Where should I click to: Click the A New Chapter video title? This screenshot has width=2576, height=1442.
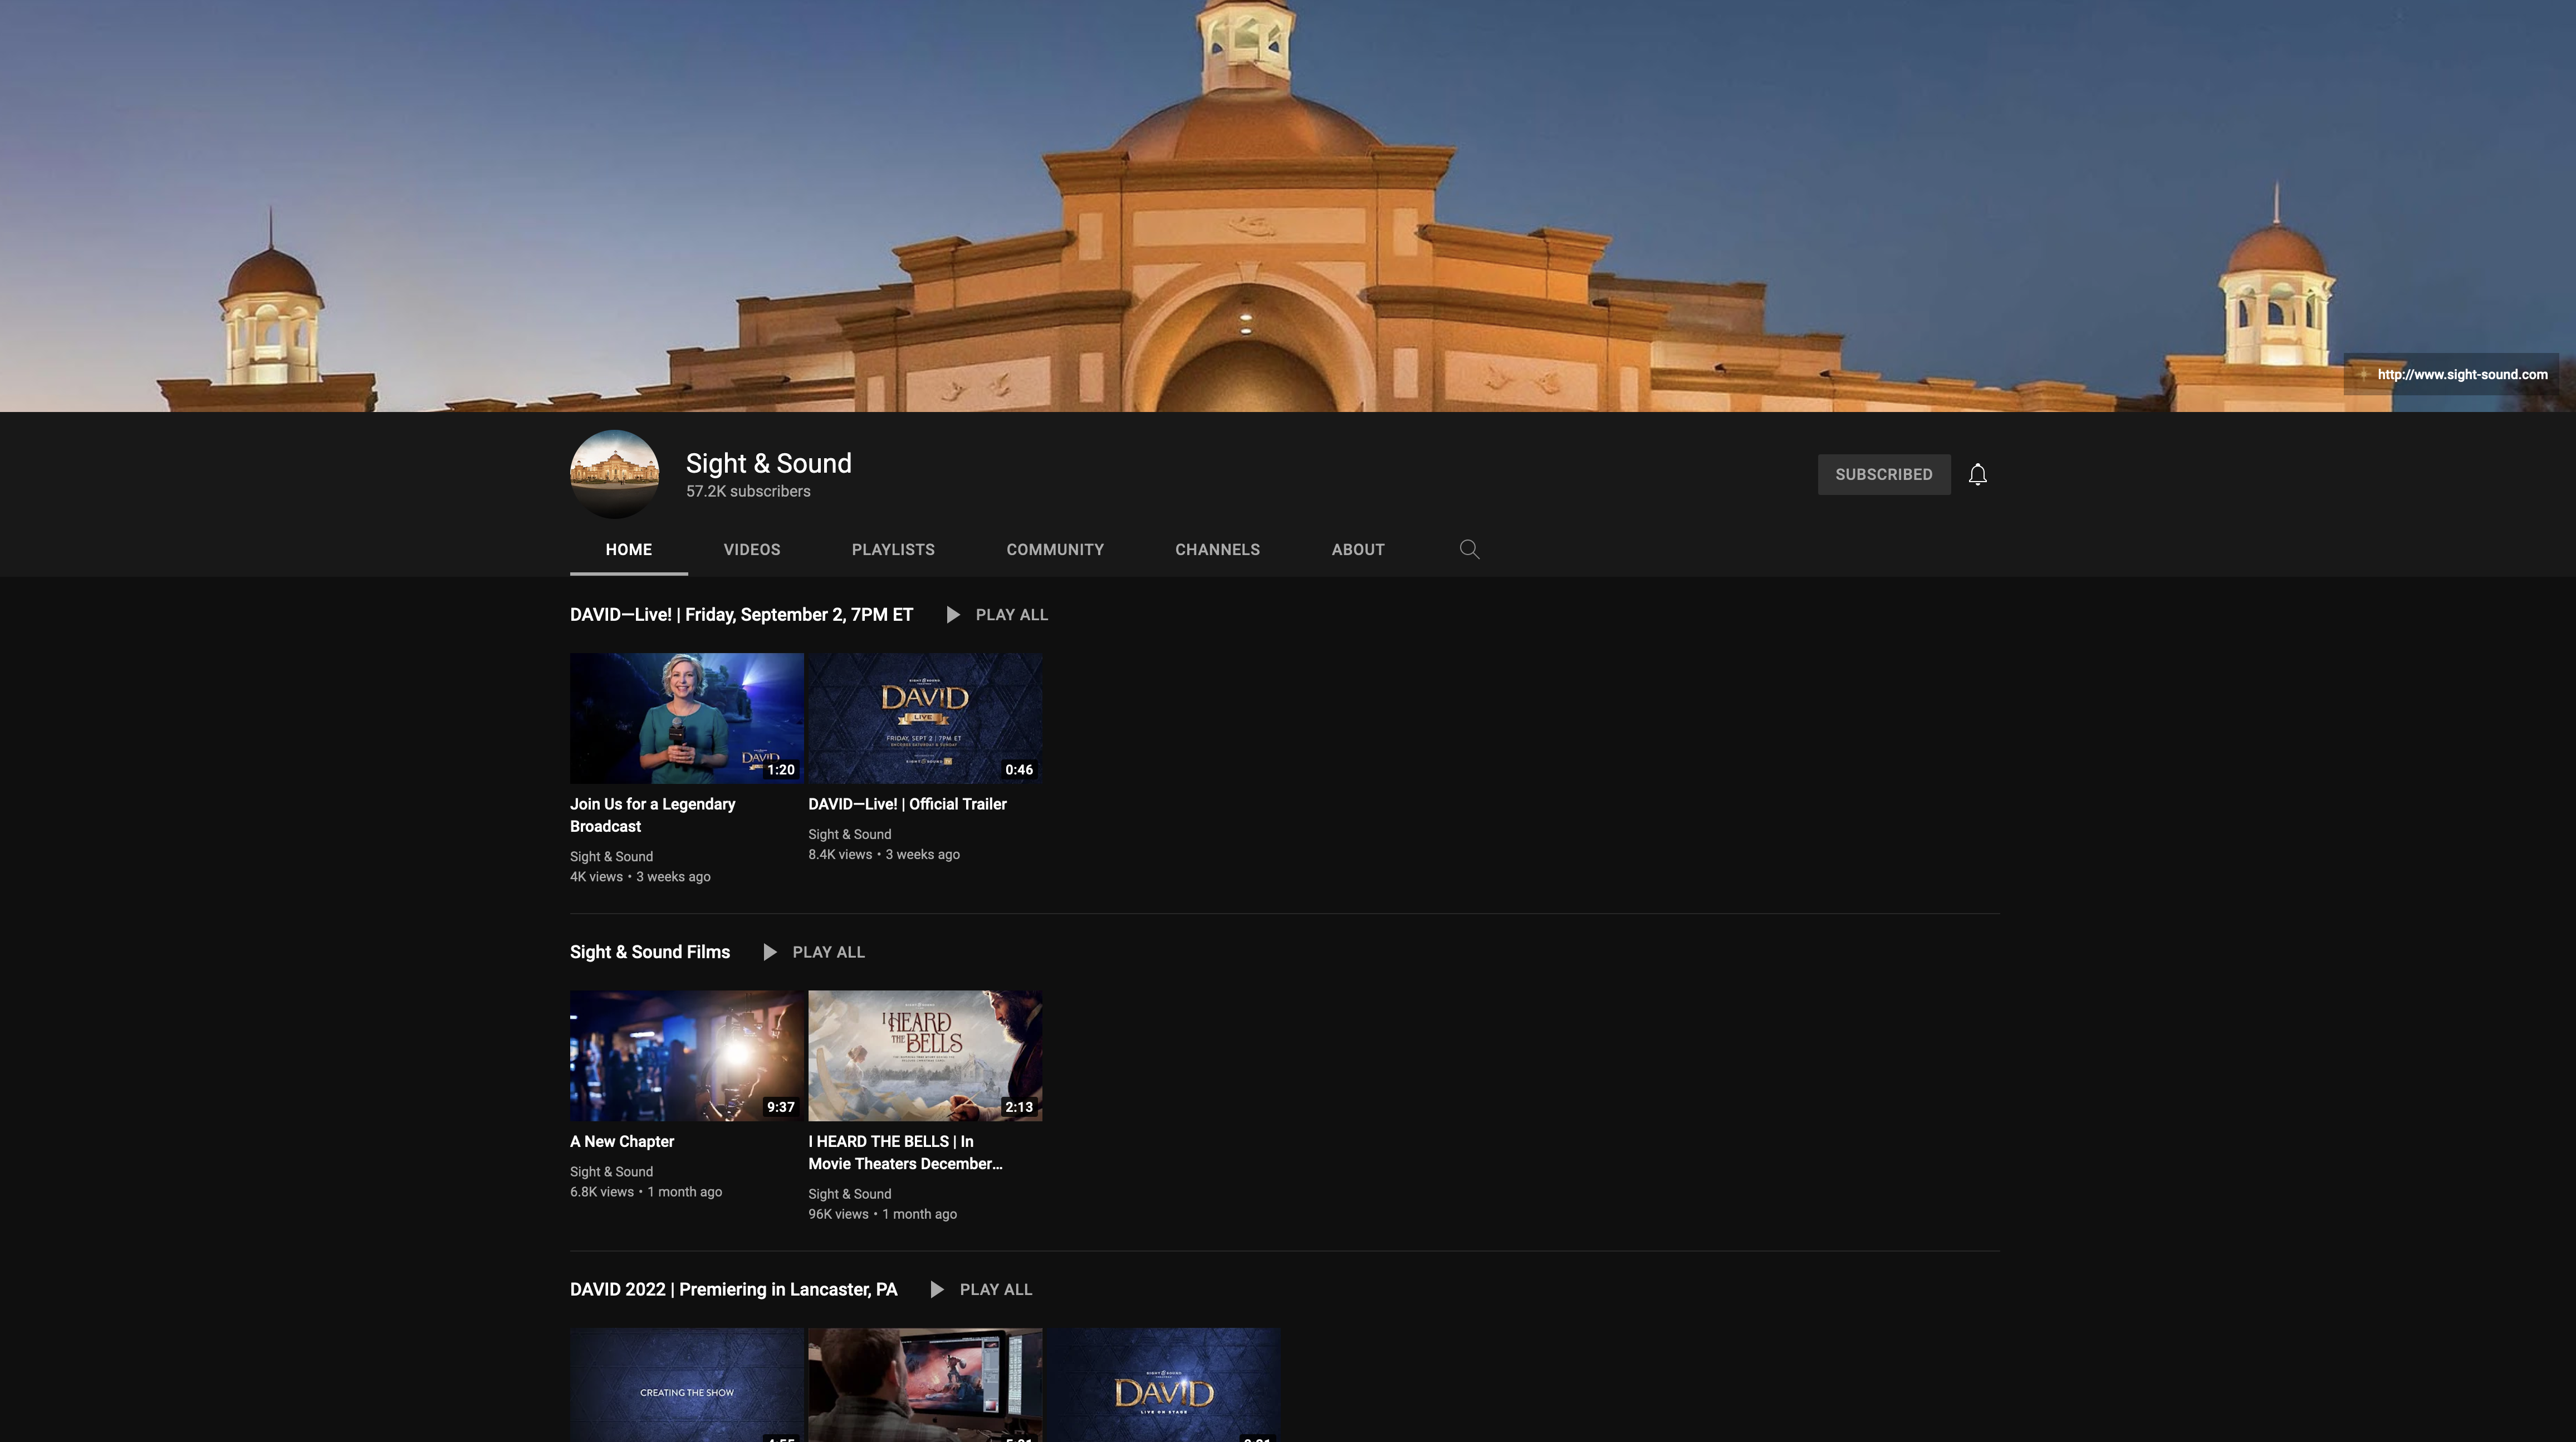tap(622, 1142)
